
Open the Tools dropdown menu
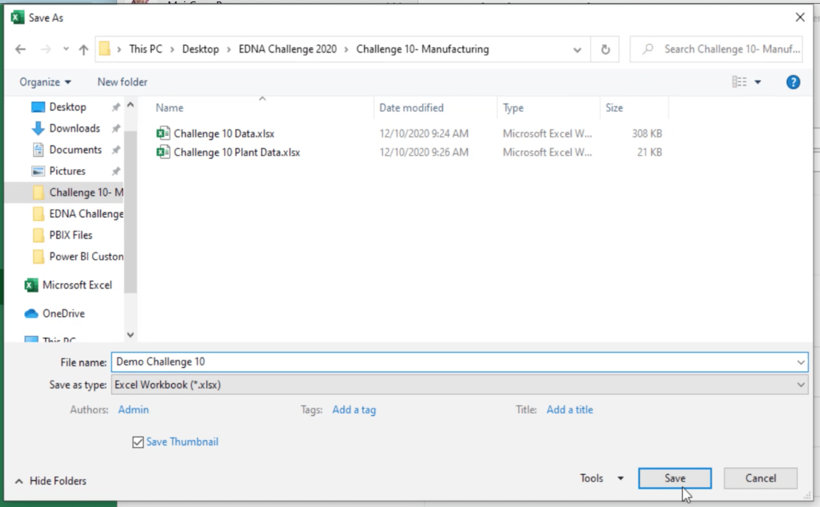coord(601,478)
